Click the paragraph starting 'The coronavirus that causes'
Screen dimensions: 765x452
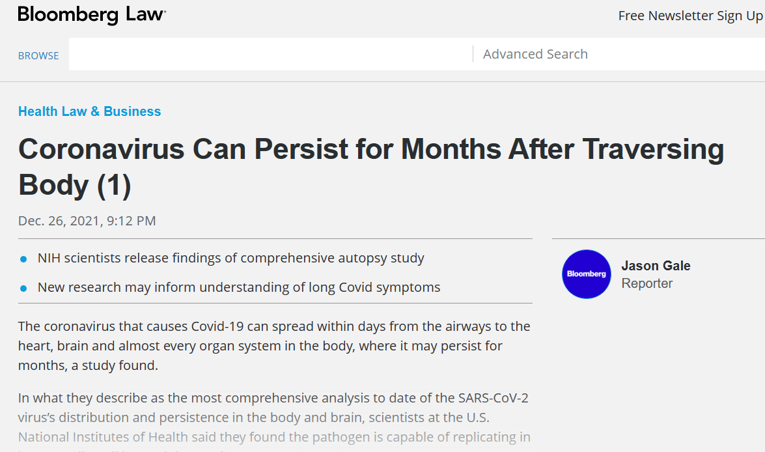(x=274, y=345)
